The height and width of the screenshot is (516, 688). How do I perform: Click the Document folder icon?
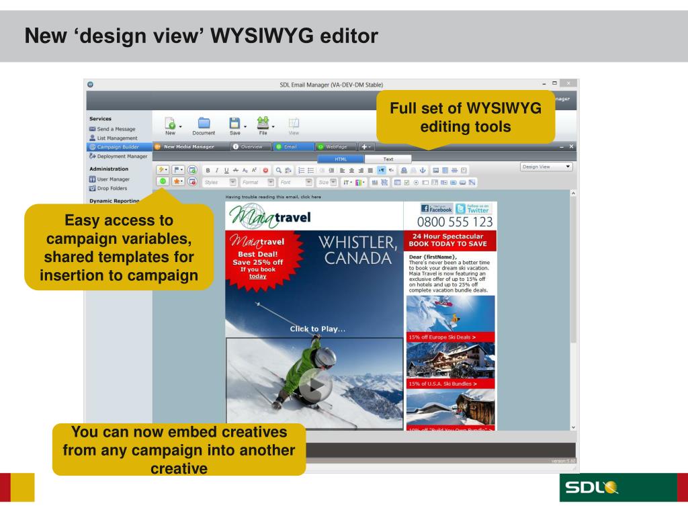(x=204, y=123)
